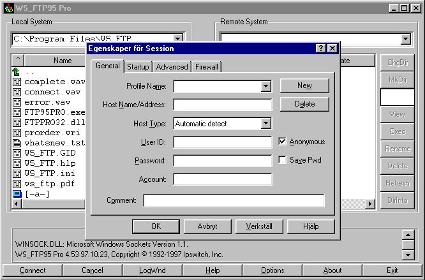
Task: Switch to the Firewall tab
Action: click(x=207, y=66)
